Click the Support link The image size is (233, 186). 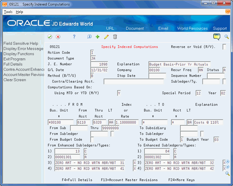click(x=220, y=28)
